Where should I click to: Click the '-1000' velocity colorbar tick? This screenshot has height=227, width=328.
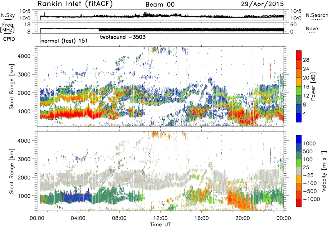point(311,199)
